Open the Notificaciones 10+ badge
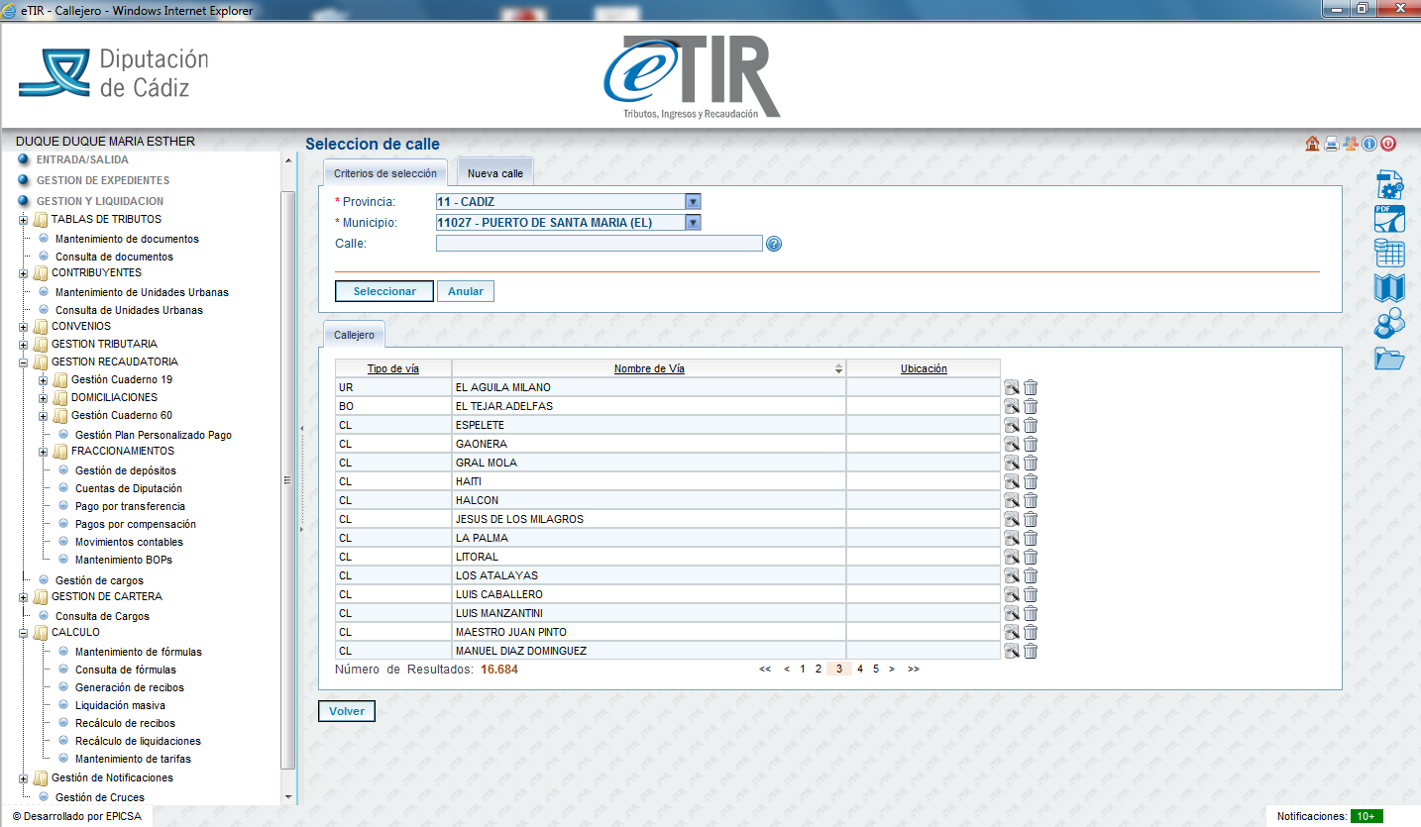The width and height of the screenshot is (1421, 827). tap(1366, 816)
